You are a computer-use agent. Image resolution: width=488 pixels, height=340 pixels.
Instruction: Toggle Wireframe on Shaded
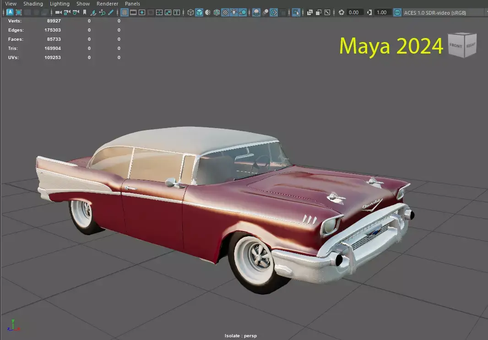(x=217, y=12)
